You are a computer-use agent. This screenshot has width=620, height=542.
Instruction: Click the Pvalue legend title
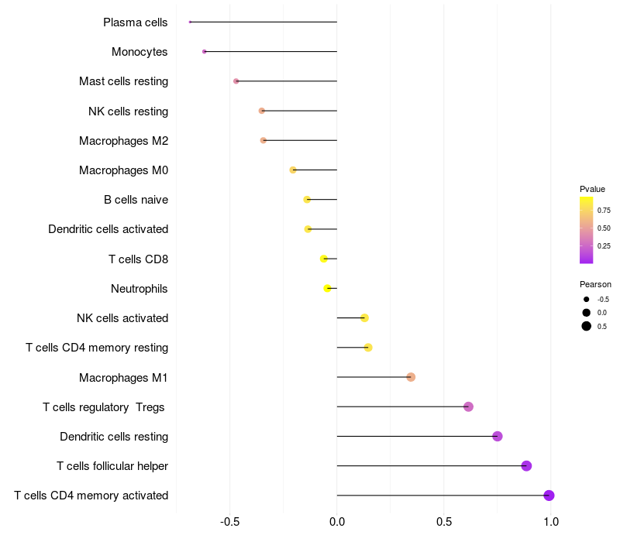click(x=592, y=189)
